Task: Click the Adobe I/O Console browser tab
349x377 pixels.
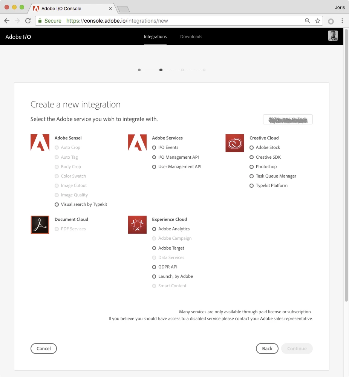Action: click(72, 9)
